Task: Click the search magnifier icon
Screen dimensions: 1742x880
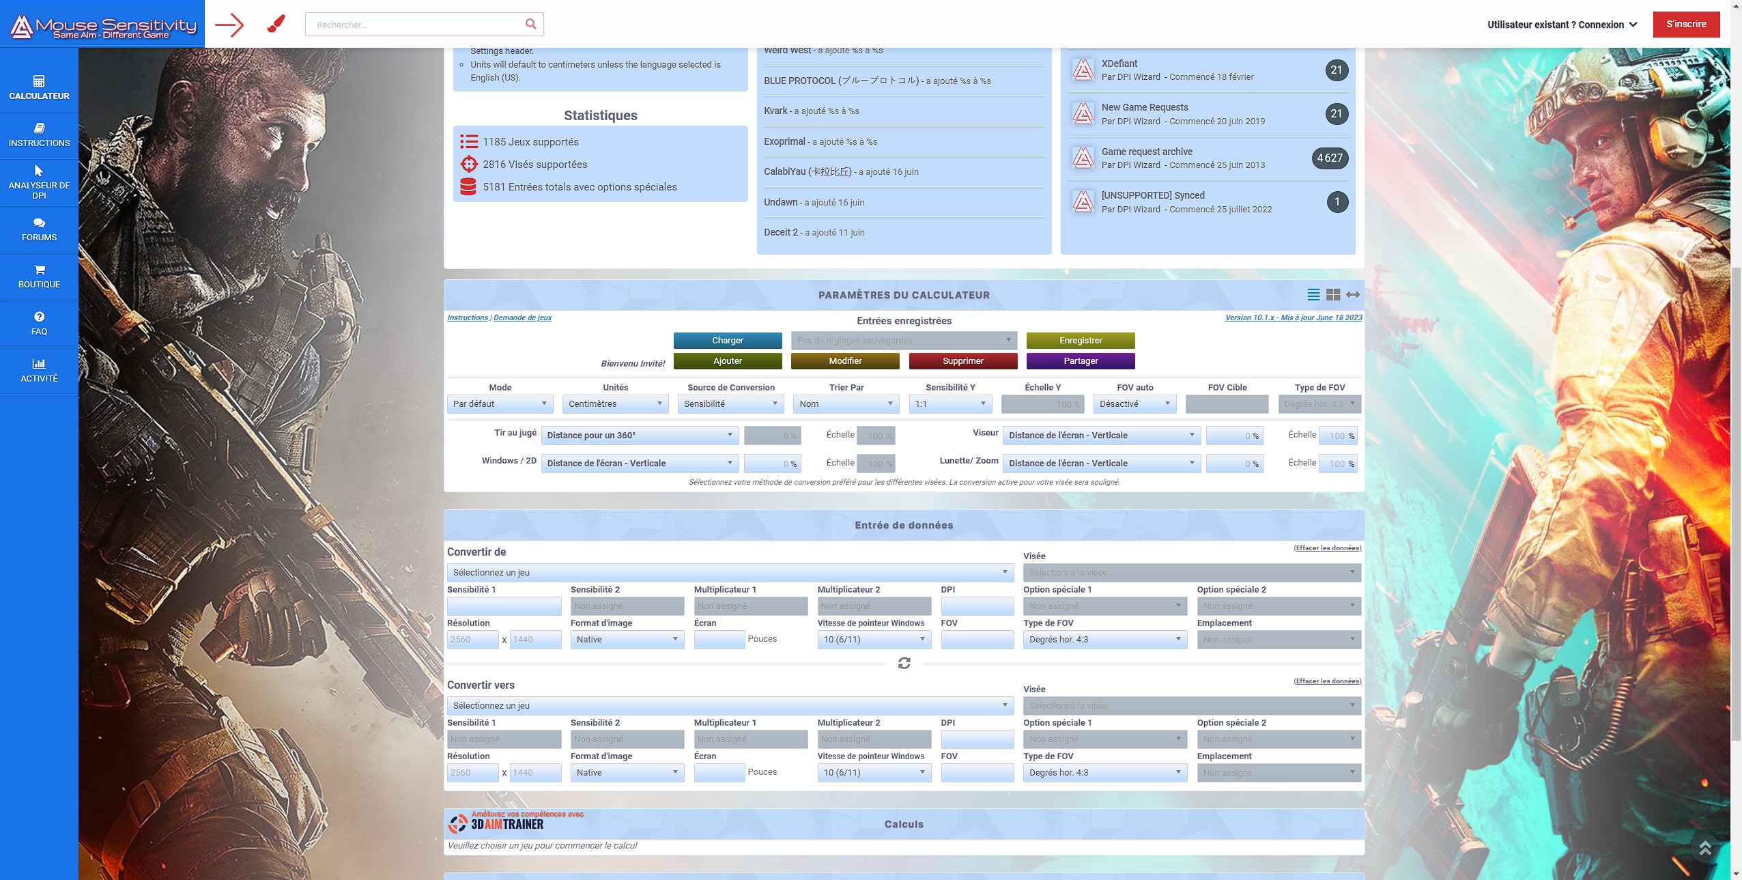Action: click(530, 24)
